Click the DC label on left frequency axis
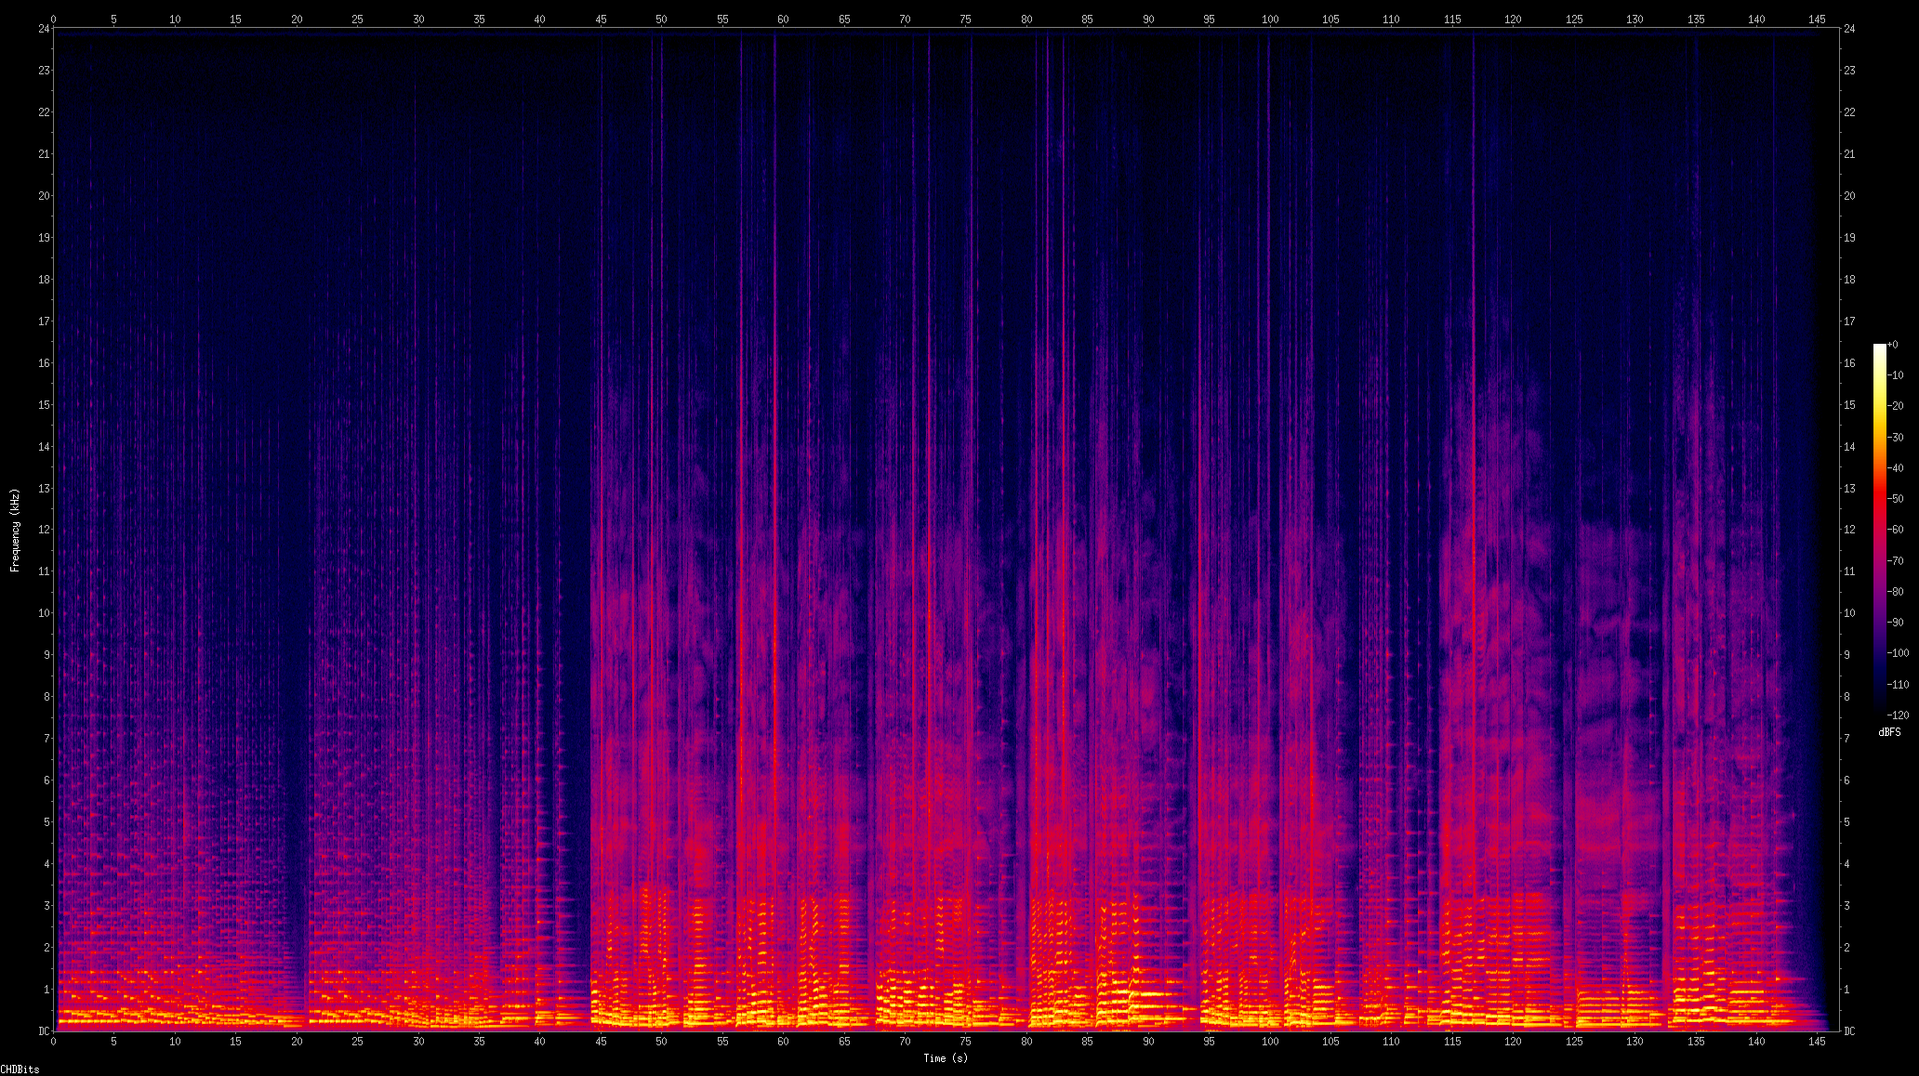Viewport: 1919px width, 1076px height. [x=44, y=1031]
